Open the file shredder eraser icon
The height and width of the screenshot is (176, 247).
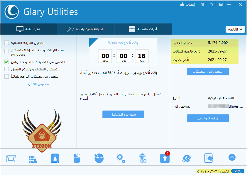[209, 158]
